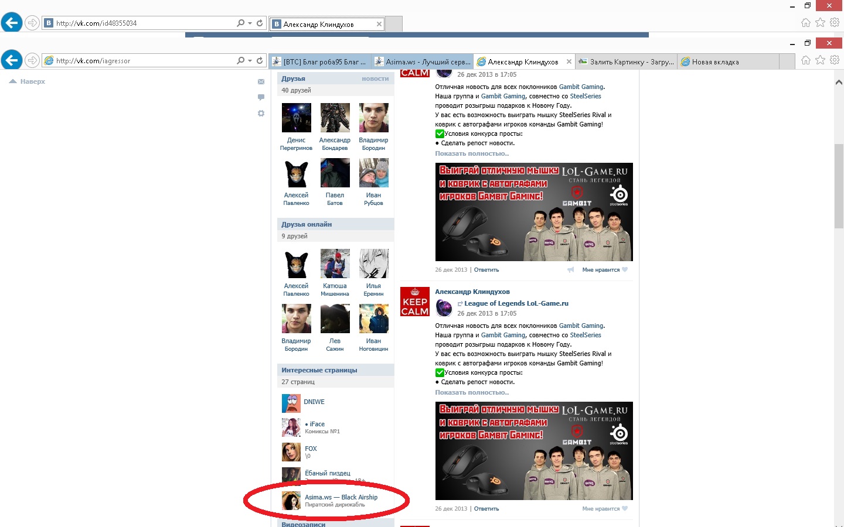Close Александр Клиндухов tab in the background window
This screenshot has width=844, height=527.
(x=379, y=24)
